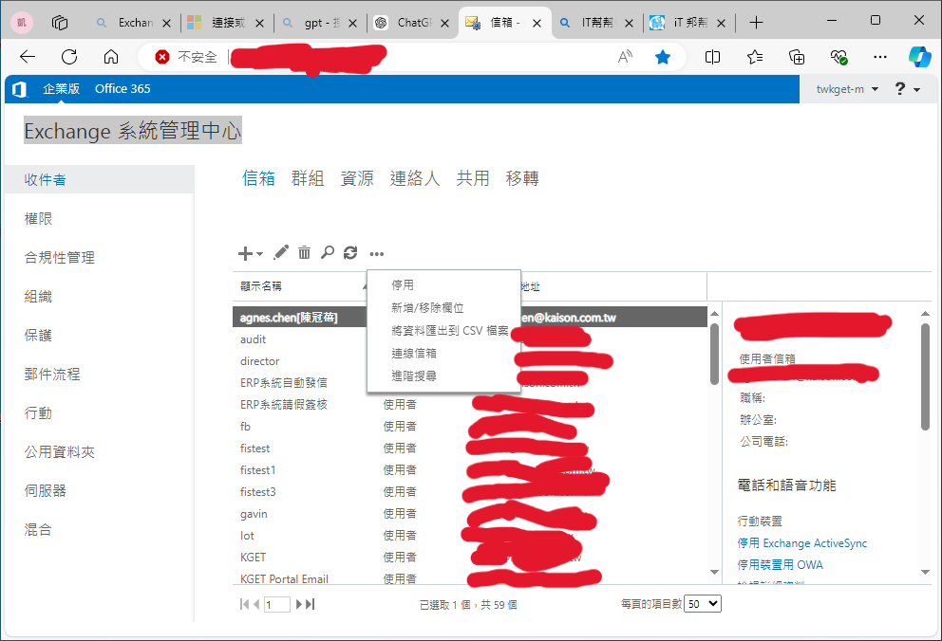Open 權限 in left navigation
Image resolution: width=942 pixels, height=641 pixels.
point(38,219)
